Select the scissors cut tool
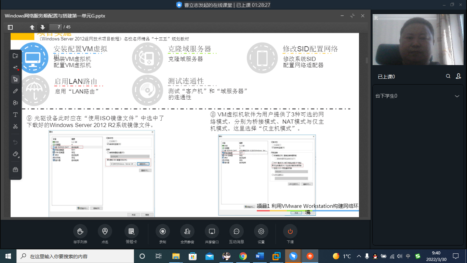This screenshot has height=263, width=467. [x=15, y=126]
